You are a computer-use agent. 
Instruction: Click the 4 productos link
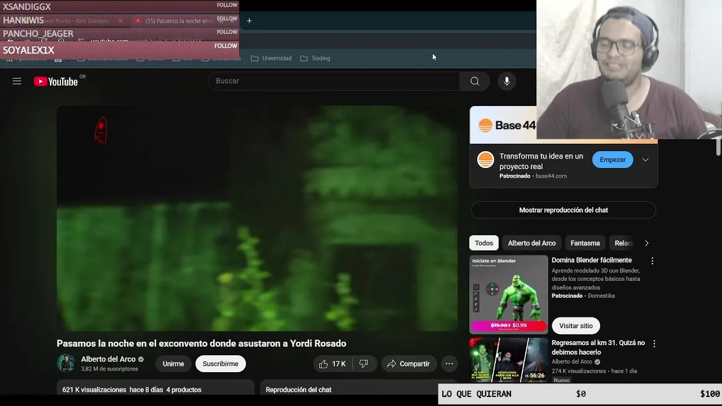coord(184,390)
